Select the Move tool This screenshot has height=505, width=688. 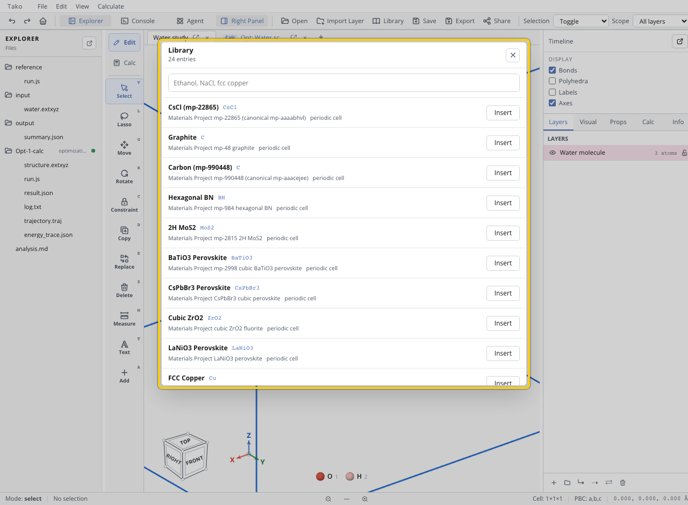coord(124,148)
